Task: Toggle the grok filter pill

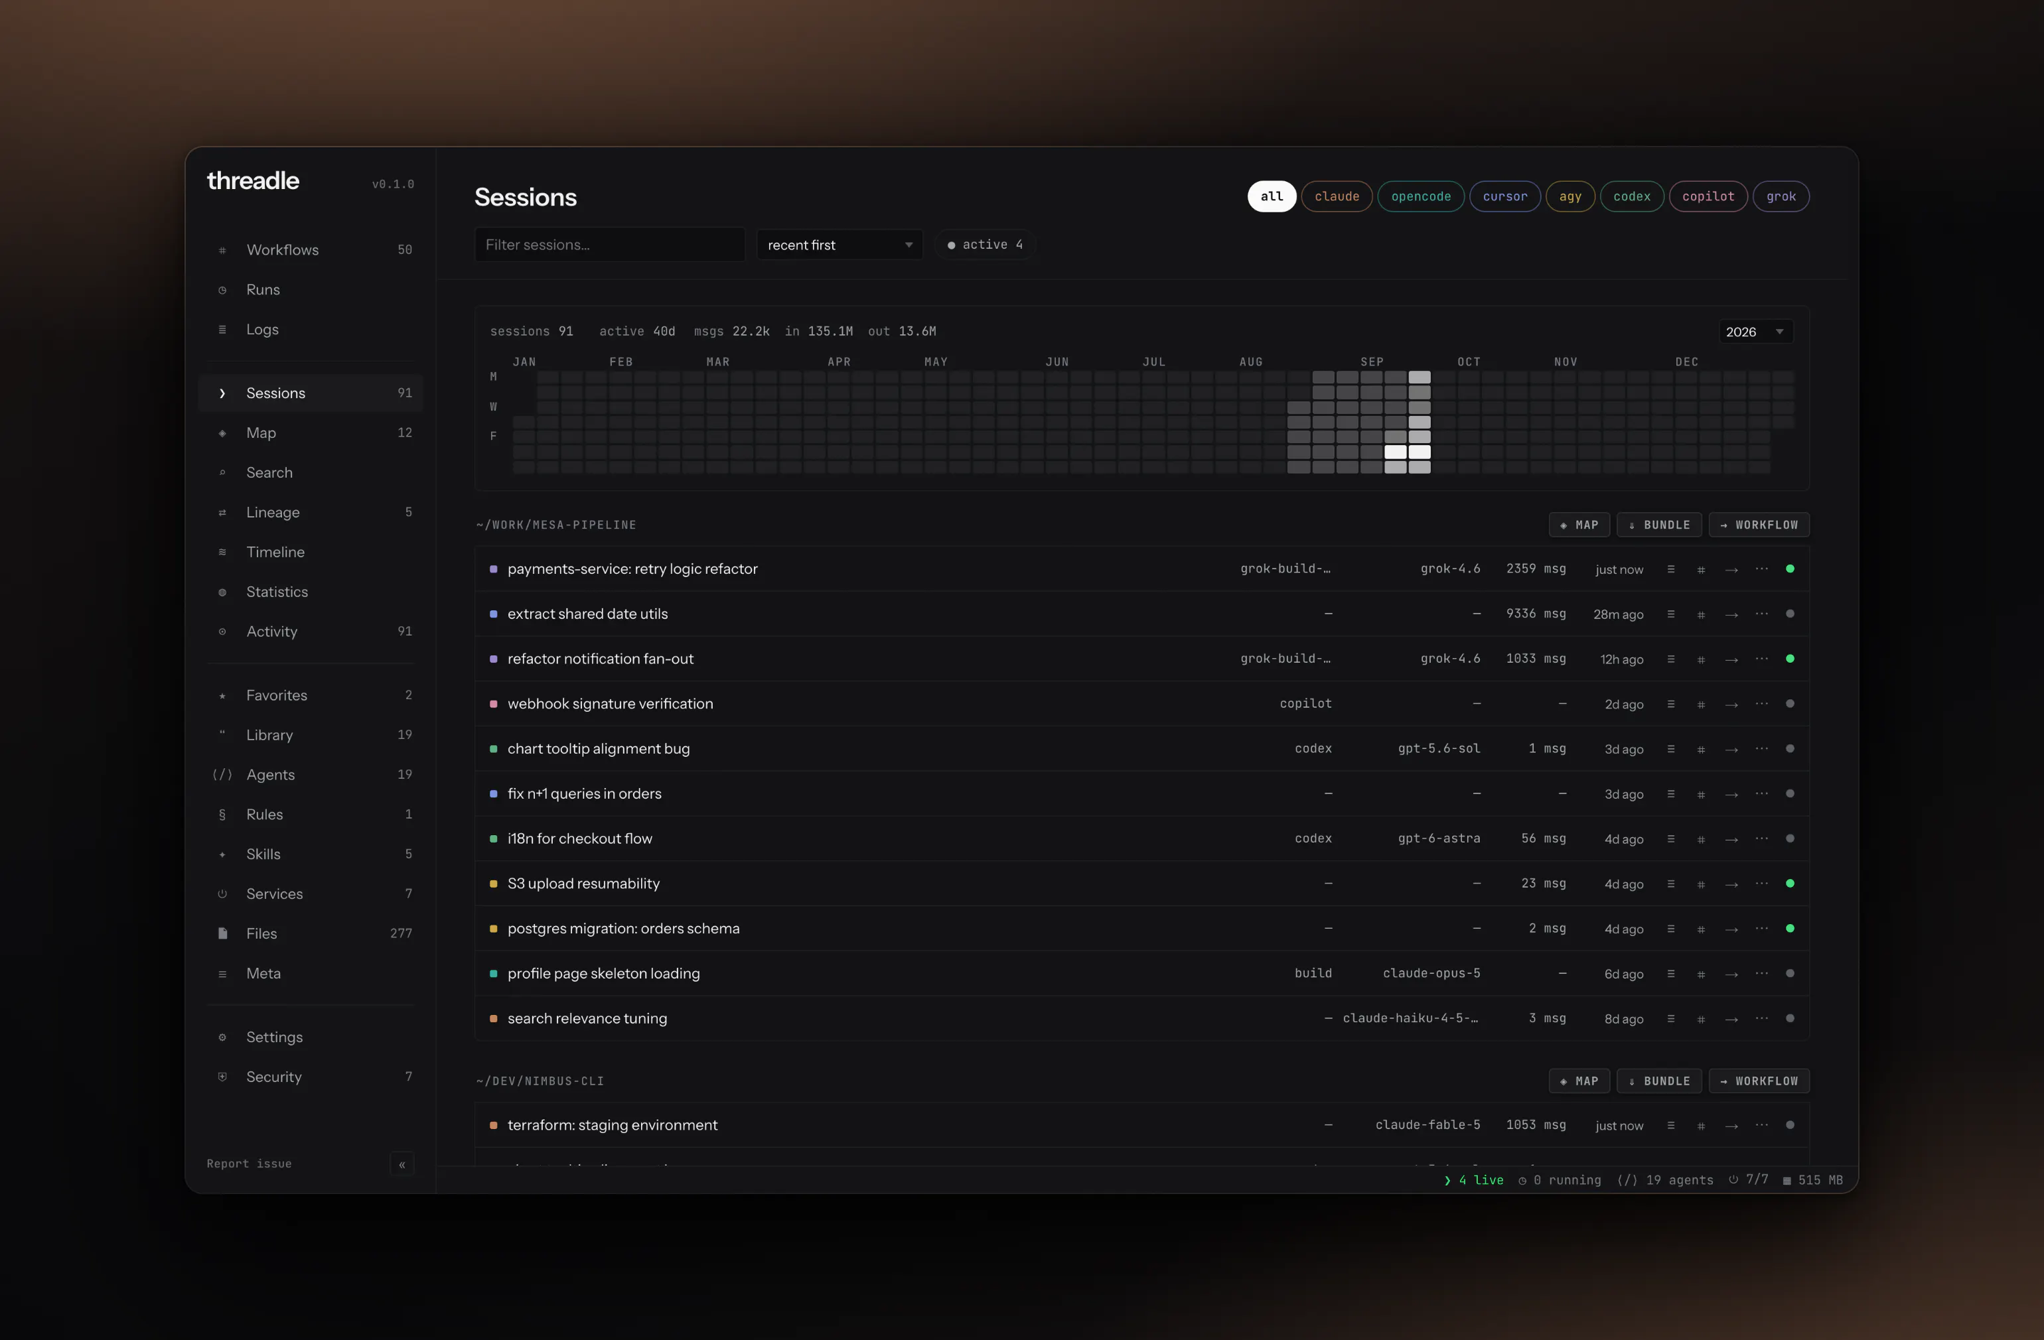Action: [1781, 196]
